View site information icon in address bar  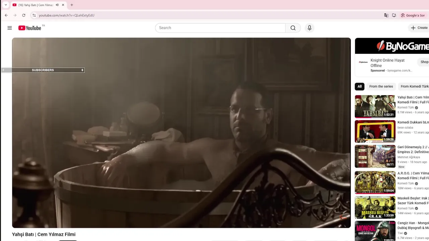point(34,15)
